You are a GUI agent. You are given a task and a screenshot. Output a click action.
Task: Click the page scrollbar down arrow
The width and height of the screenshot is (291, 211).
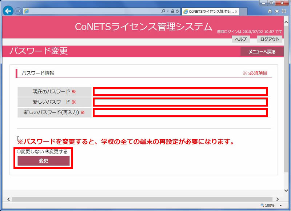[286, 191]
